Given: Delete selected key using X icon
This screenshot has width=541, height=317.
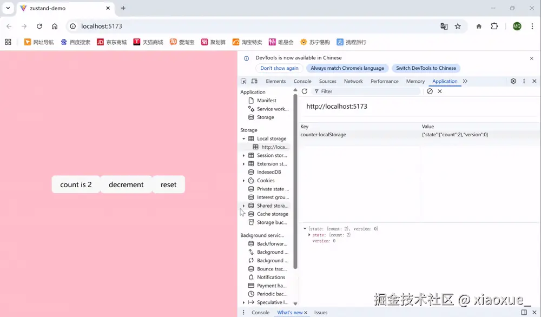Looking at the screenshot, I should (439, 91).
